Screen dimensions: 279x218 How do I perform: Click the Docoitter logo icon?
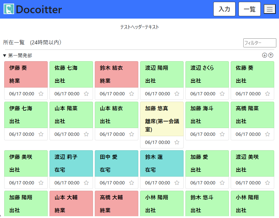point(9,9)
